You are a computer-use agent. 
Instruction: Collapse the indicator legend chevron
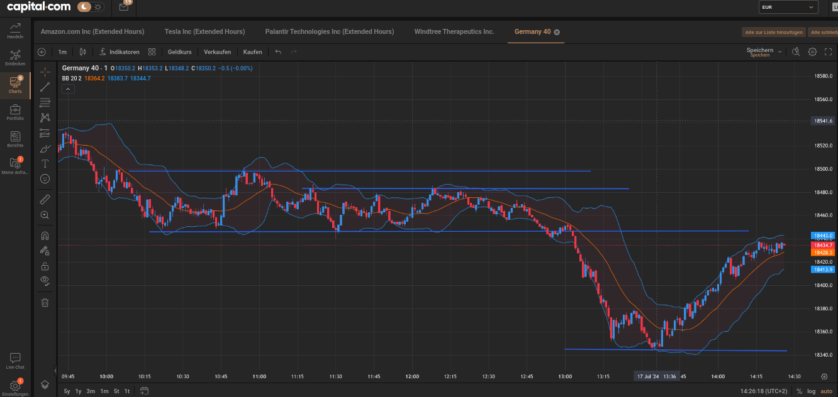point(69,89)
